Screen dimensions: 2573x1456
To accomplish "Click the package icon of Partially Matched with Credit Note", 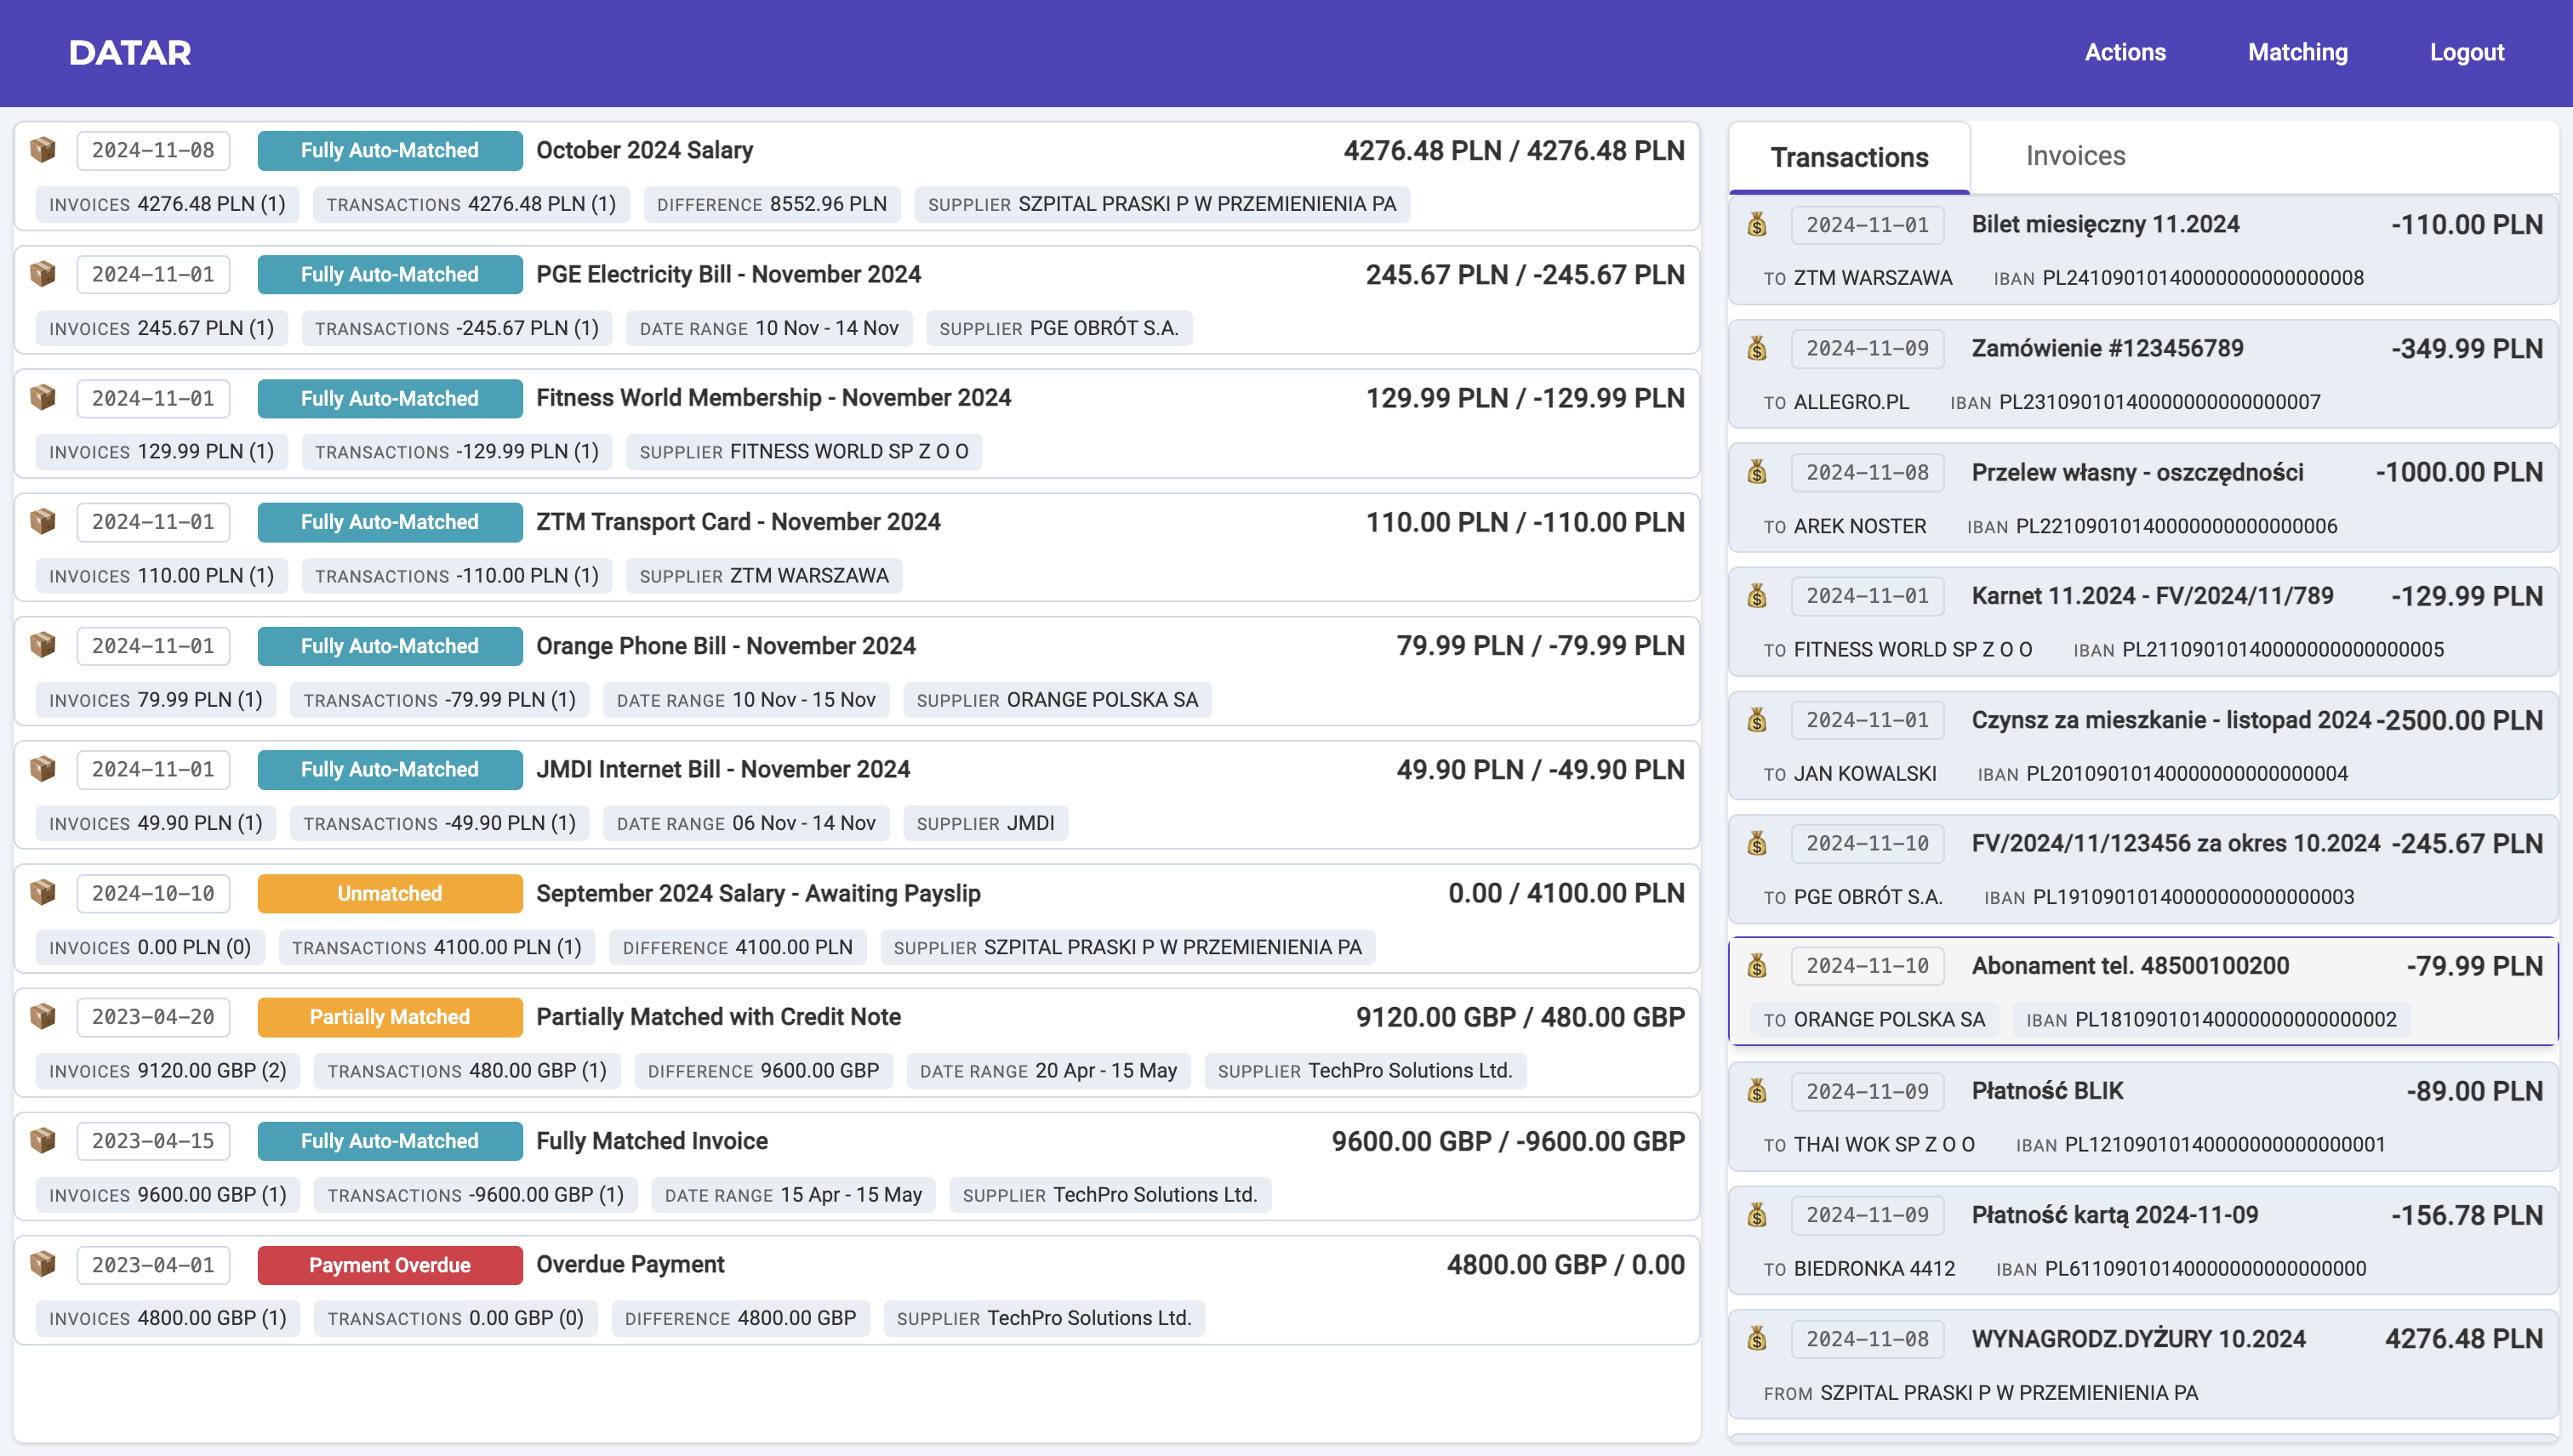I will [x=42, y=1017].
